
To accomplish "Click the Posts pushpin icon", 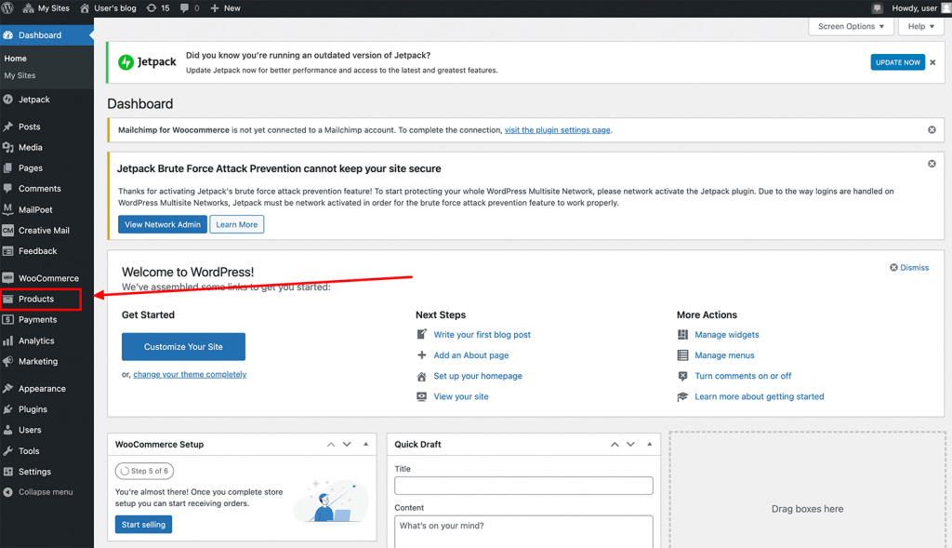I will tap(7, 127).
